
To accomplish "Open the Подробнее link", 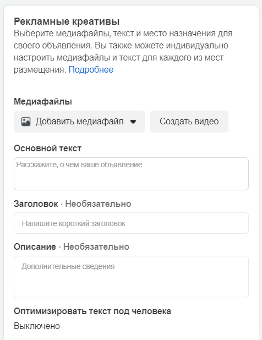I will (91, 70).
